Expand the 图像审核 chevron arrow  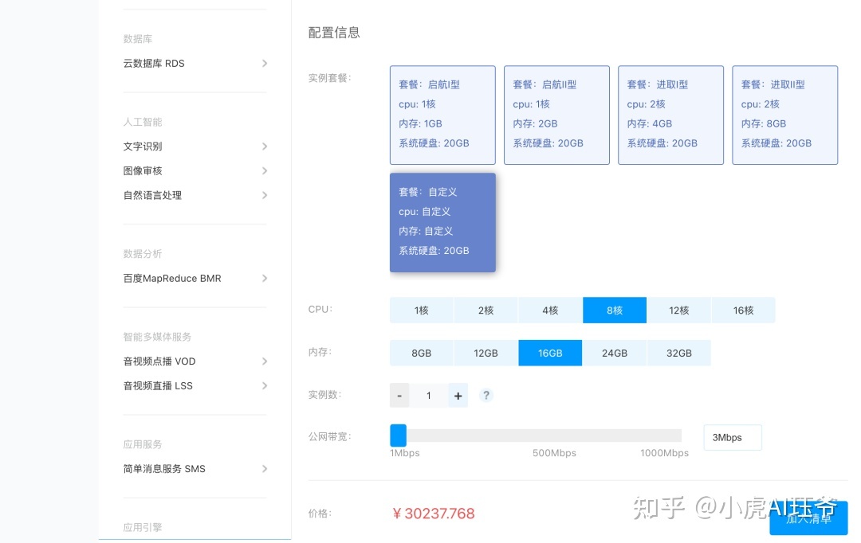coord(265,170)
